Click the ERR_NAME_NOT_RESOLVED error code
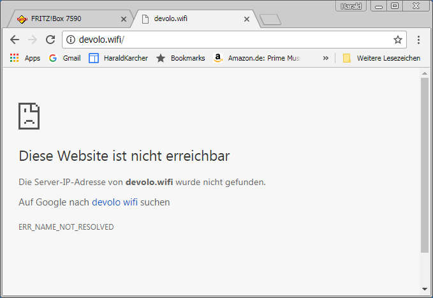The width and height of the screenshot is (433, 298). click(x=66, y=227)
